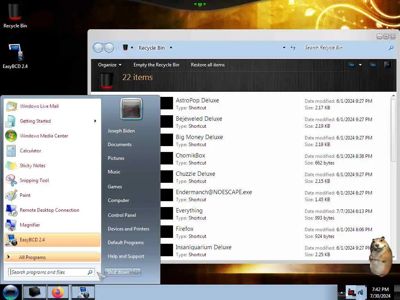Launch the Snipping Tool icon
The width and height of the screenshot is (400, 300).
11,180
